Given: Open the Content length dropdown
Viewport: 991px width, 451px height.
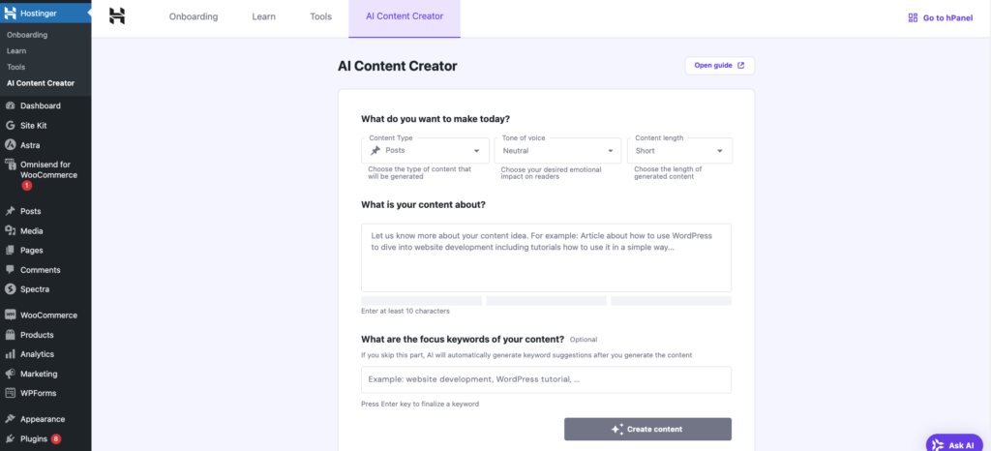Looking at the screenshot, I should 679,151.
